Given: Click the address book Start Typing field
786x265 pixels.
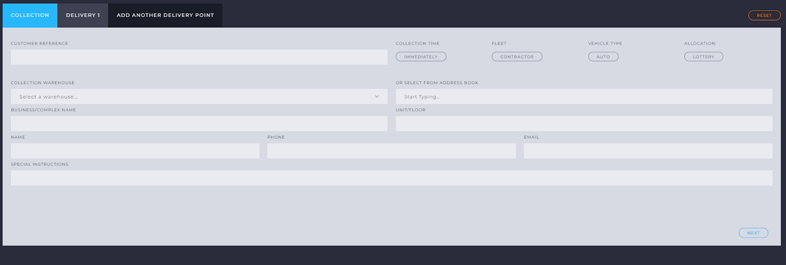Looking at the screenshot, I should 584,96.
